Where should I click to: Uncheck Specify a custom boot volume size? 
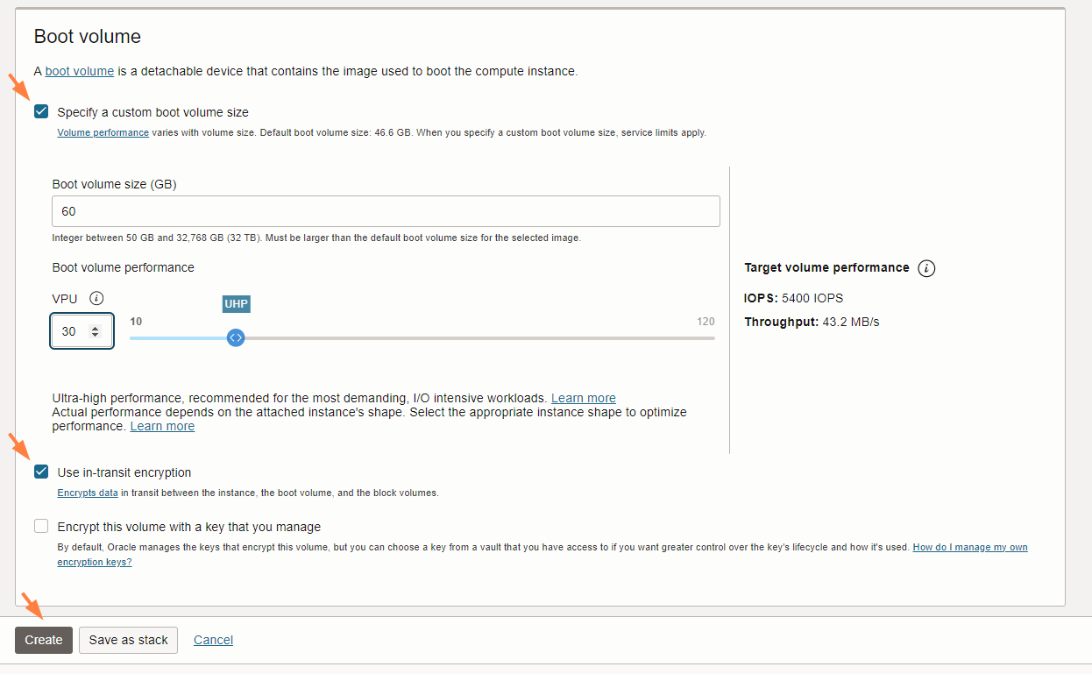pyautogui.click(x=41, y=112)
